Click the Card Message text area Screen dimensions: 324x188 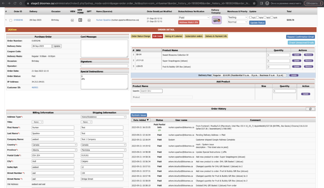[x=104, y=48]
